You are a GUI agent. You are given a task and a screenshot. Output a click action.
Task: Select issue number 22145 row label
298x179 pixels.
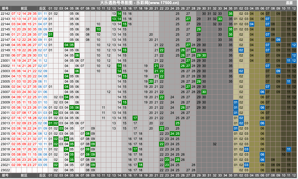(5, 29)
